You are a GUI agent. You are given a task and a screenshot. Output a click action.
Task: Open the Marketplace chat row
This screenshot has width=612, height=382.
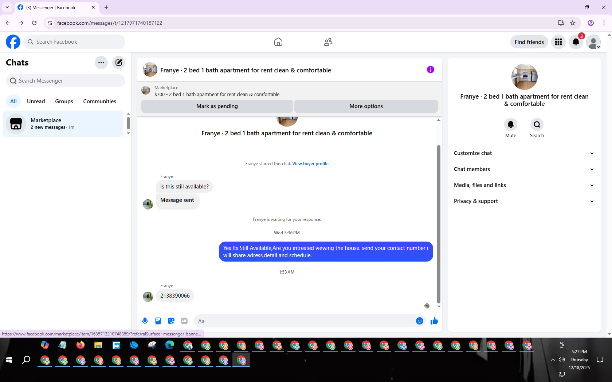coord(63,124)
